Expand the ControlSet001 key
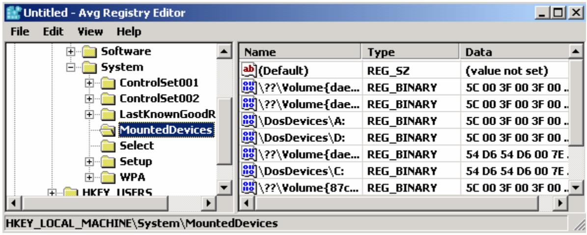The height and width of the screenshot is (235, 587). coord(89,83)
